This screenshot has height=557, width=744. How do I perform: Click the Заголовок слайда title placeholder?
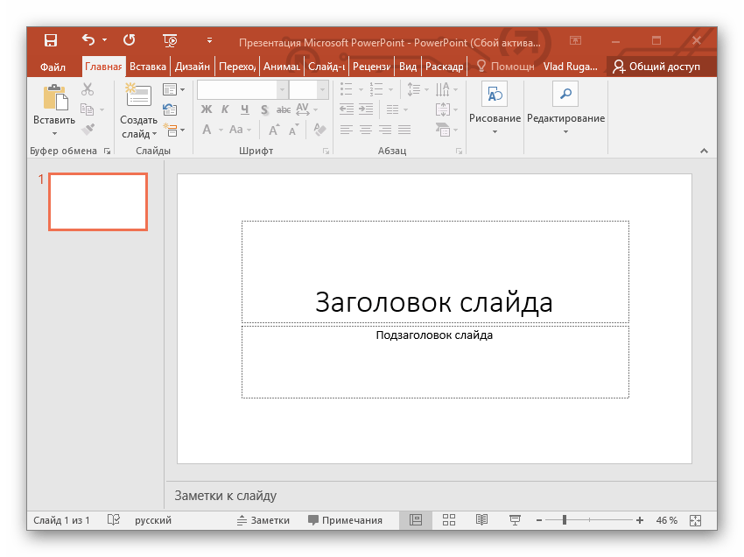tap(435, 271)
